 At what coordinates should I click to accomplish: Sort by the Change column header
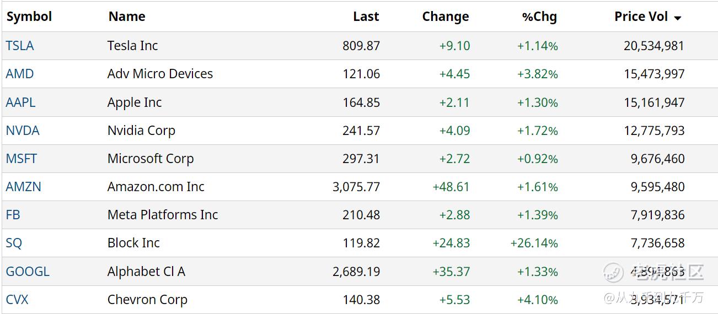point(446,17)
